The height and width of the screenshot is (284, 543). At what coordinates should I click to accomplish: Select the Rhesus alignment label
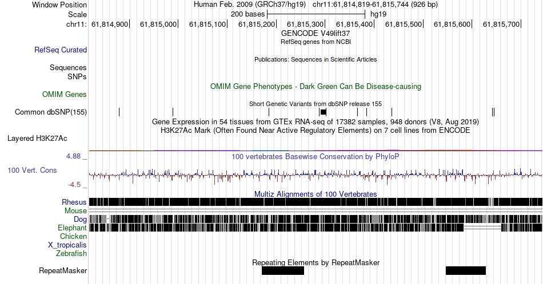click(74, 202)
